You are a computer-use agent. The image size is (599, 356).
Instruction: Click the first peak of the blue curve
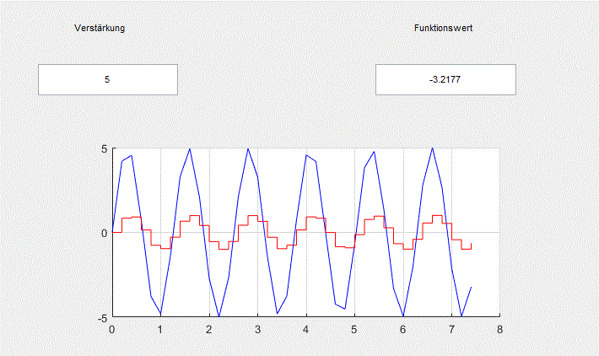point(131,156)
